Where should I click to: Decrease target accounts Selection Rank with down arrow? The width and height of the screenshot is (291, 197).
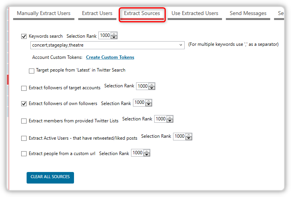152,88
